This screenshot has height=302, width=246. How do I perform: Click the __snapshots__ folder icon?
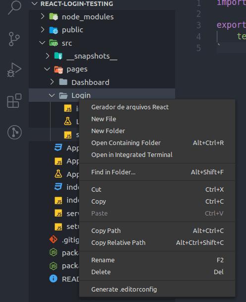coord(59,56)
